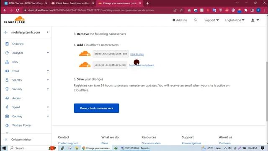
Task: Bookmark this page with the star
Action: point(181,10)
